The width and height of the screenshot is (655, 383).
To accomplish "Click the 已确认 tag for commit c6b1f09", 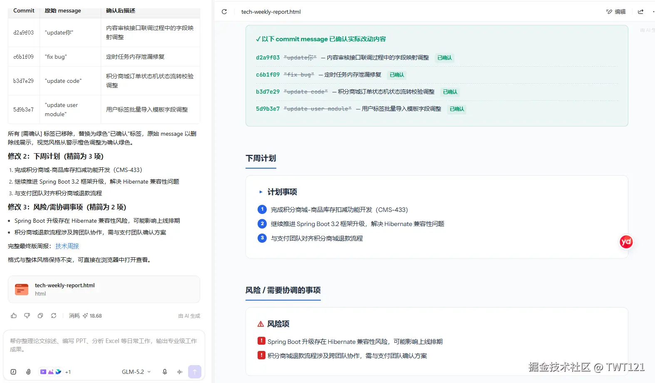I will pyautogui.click(x=397, y=75).
